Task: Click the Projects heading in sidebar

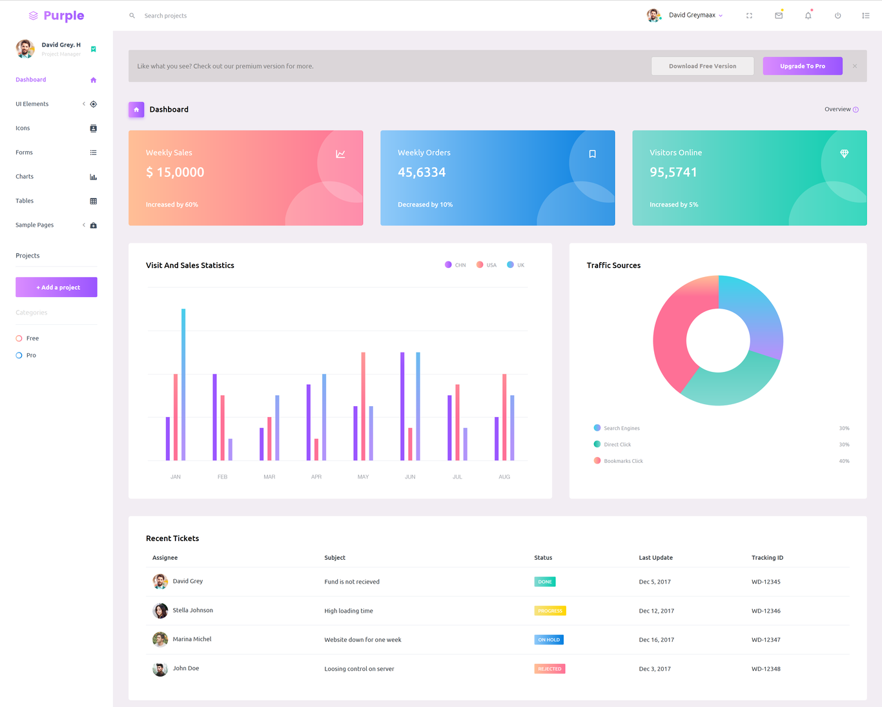Action: point(28,256)
